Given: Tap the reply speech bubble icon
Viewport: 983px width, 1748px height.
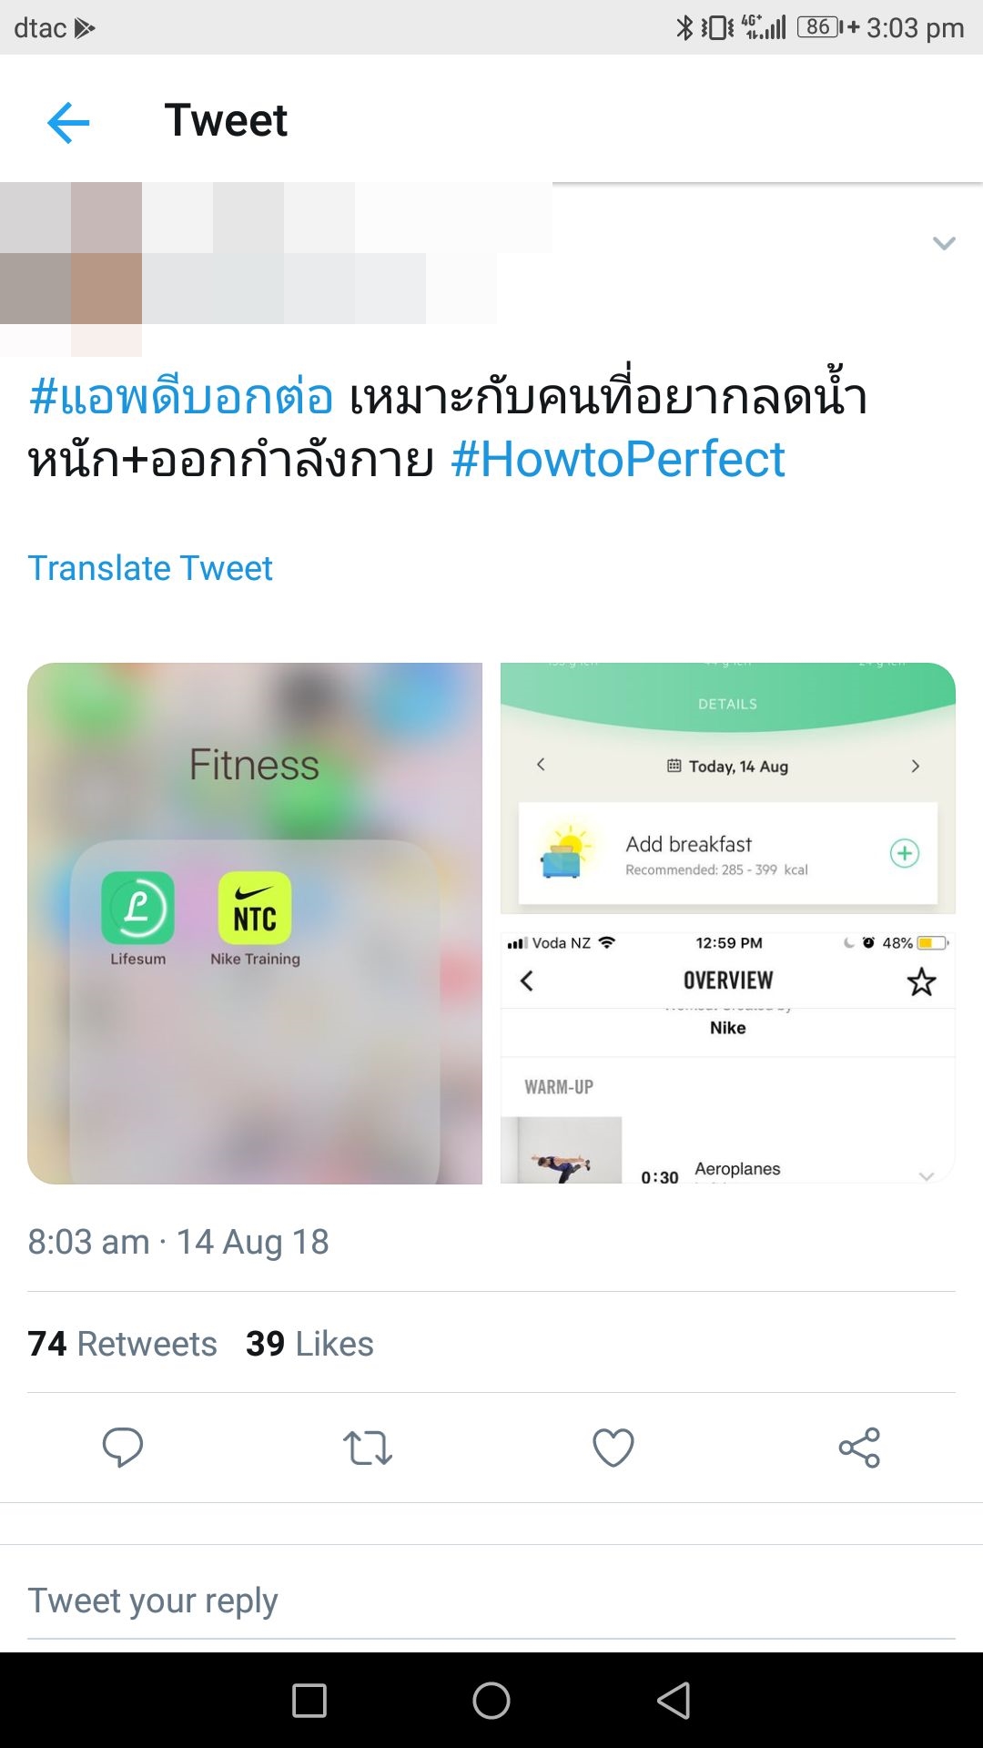Looking at the screenshot, I should coord(123,1448).
